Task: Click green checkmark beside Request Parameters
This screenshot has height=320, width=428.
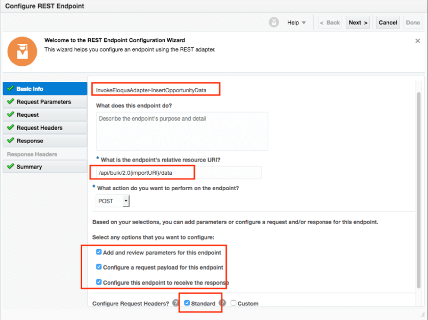Action: click(10, 102)
